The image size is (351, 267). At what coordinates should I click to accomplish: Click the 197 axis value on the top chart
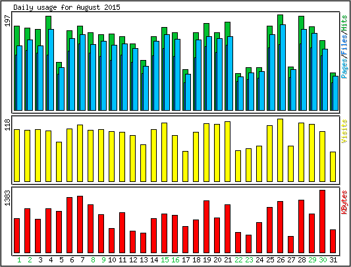tap(8, 21)
